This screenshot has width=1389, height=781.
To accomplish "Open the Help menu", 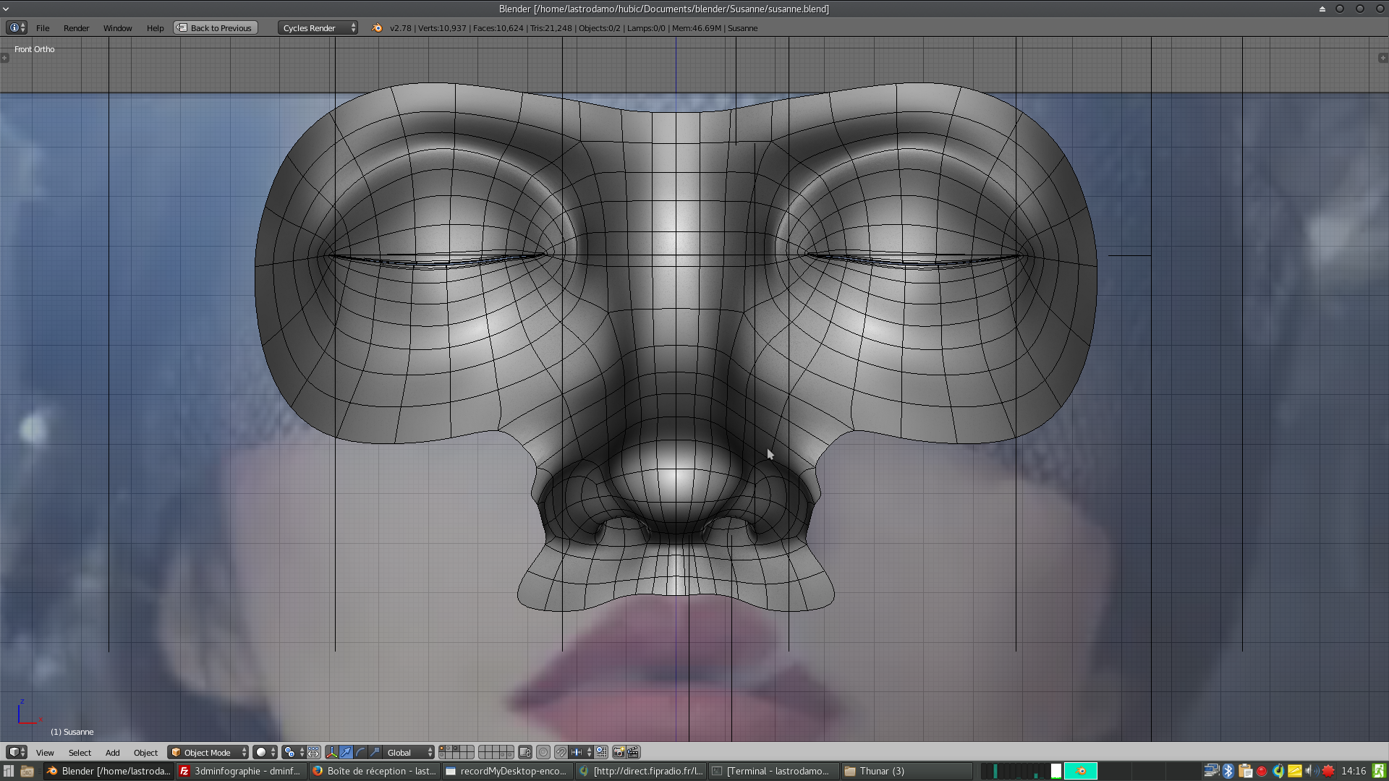I will (155, 28).
